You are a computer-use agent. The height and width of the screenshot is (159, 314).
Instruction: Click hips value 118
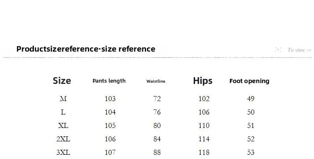[x=204, y=152]
